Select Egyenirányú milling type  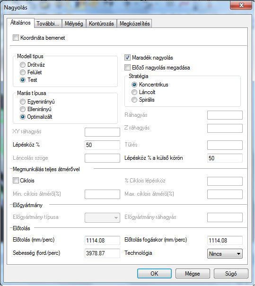tap(23, 102)
